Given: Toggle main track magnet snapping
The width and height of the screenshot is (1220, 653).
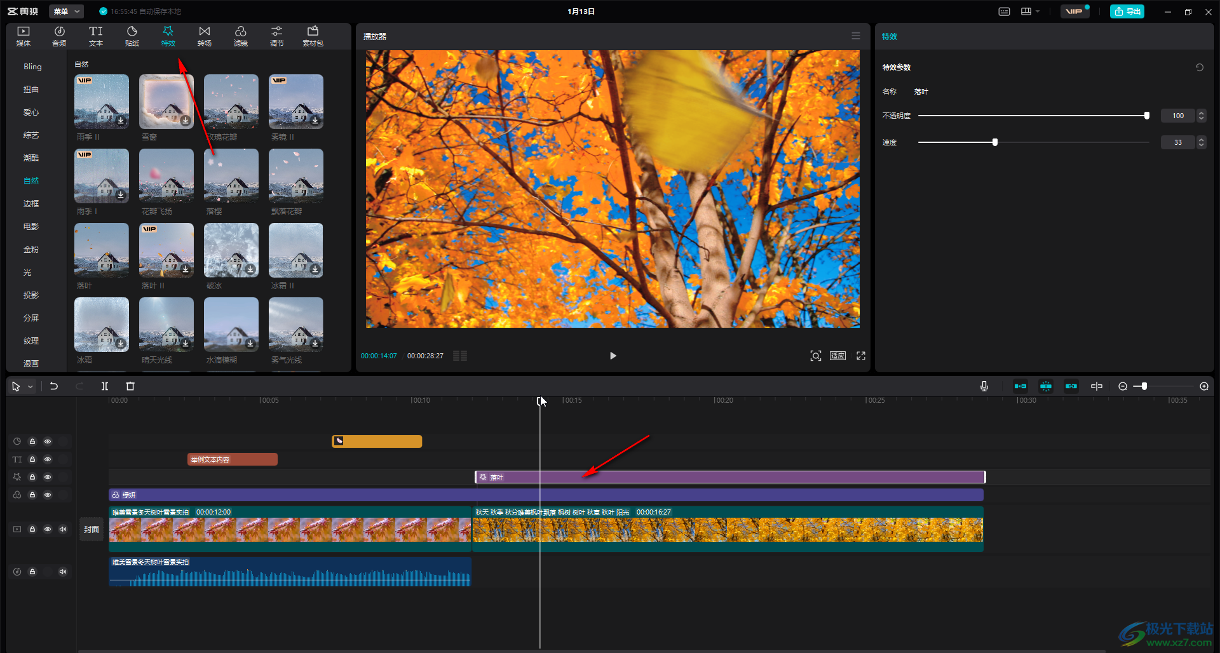Looking at the screenshot, I should coord(1020,386).
